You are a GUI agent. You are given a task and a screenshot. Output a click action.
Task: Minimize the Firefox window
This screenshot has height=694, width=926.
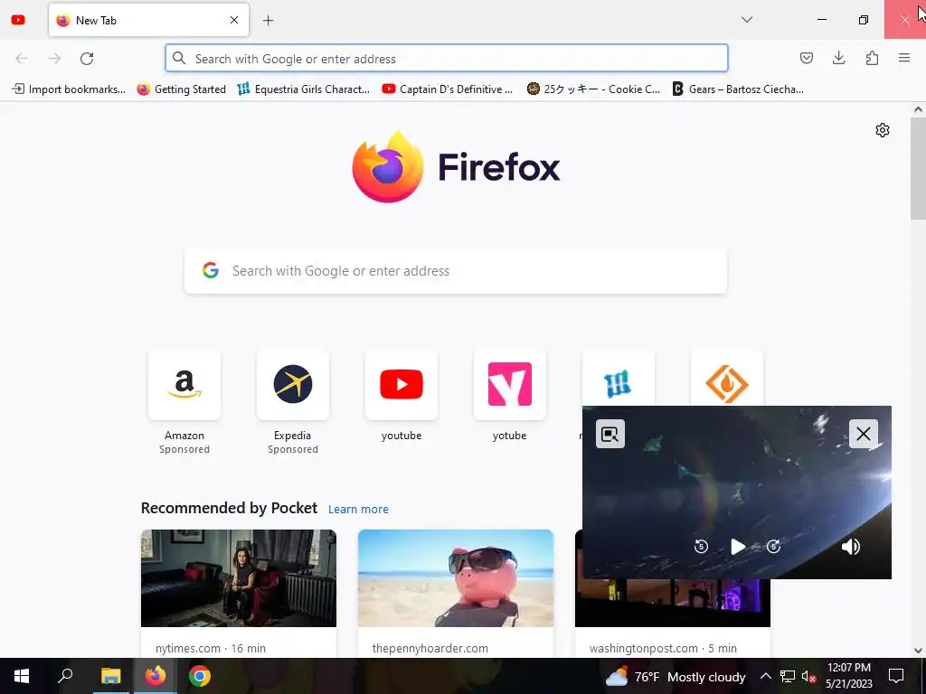pos(821,20)
